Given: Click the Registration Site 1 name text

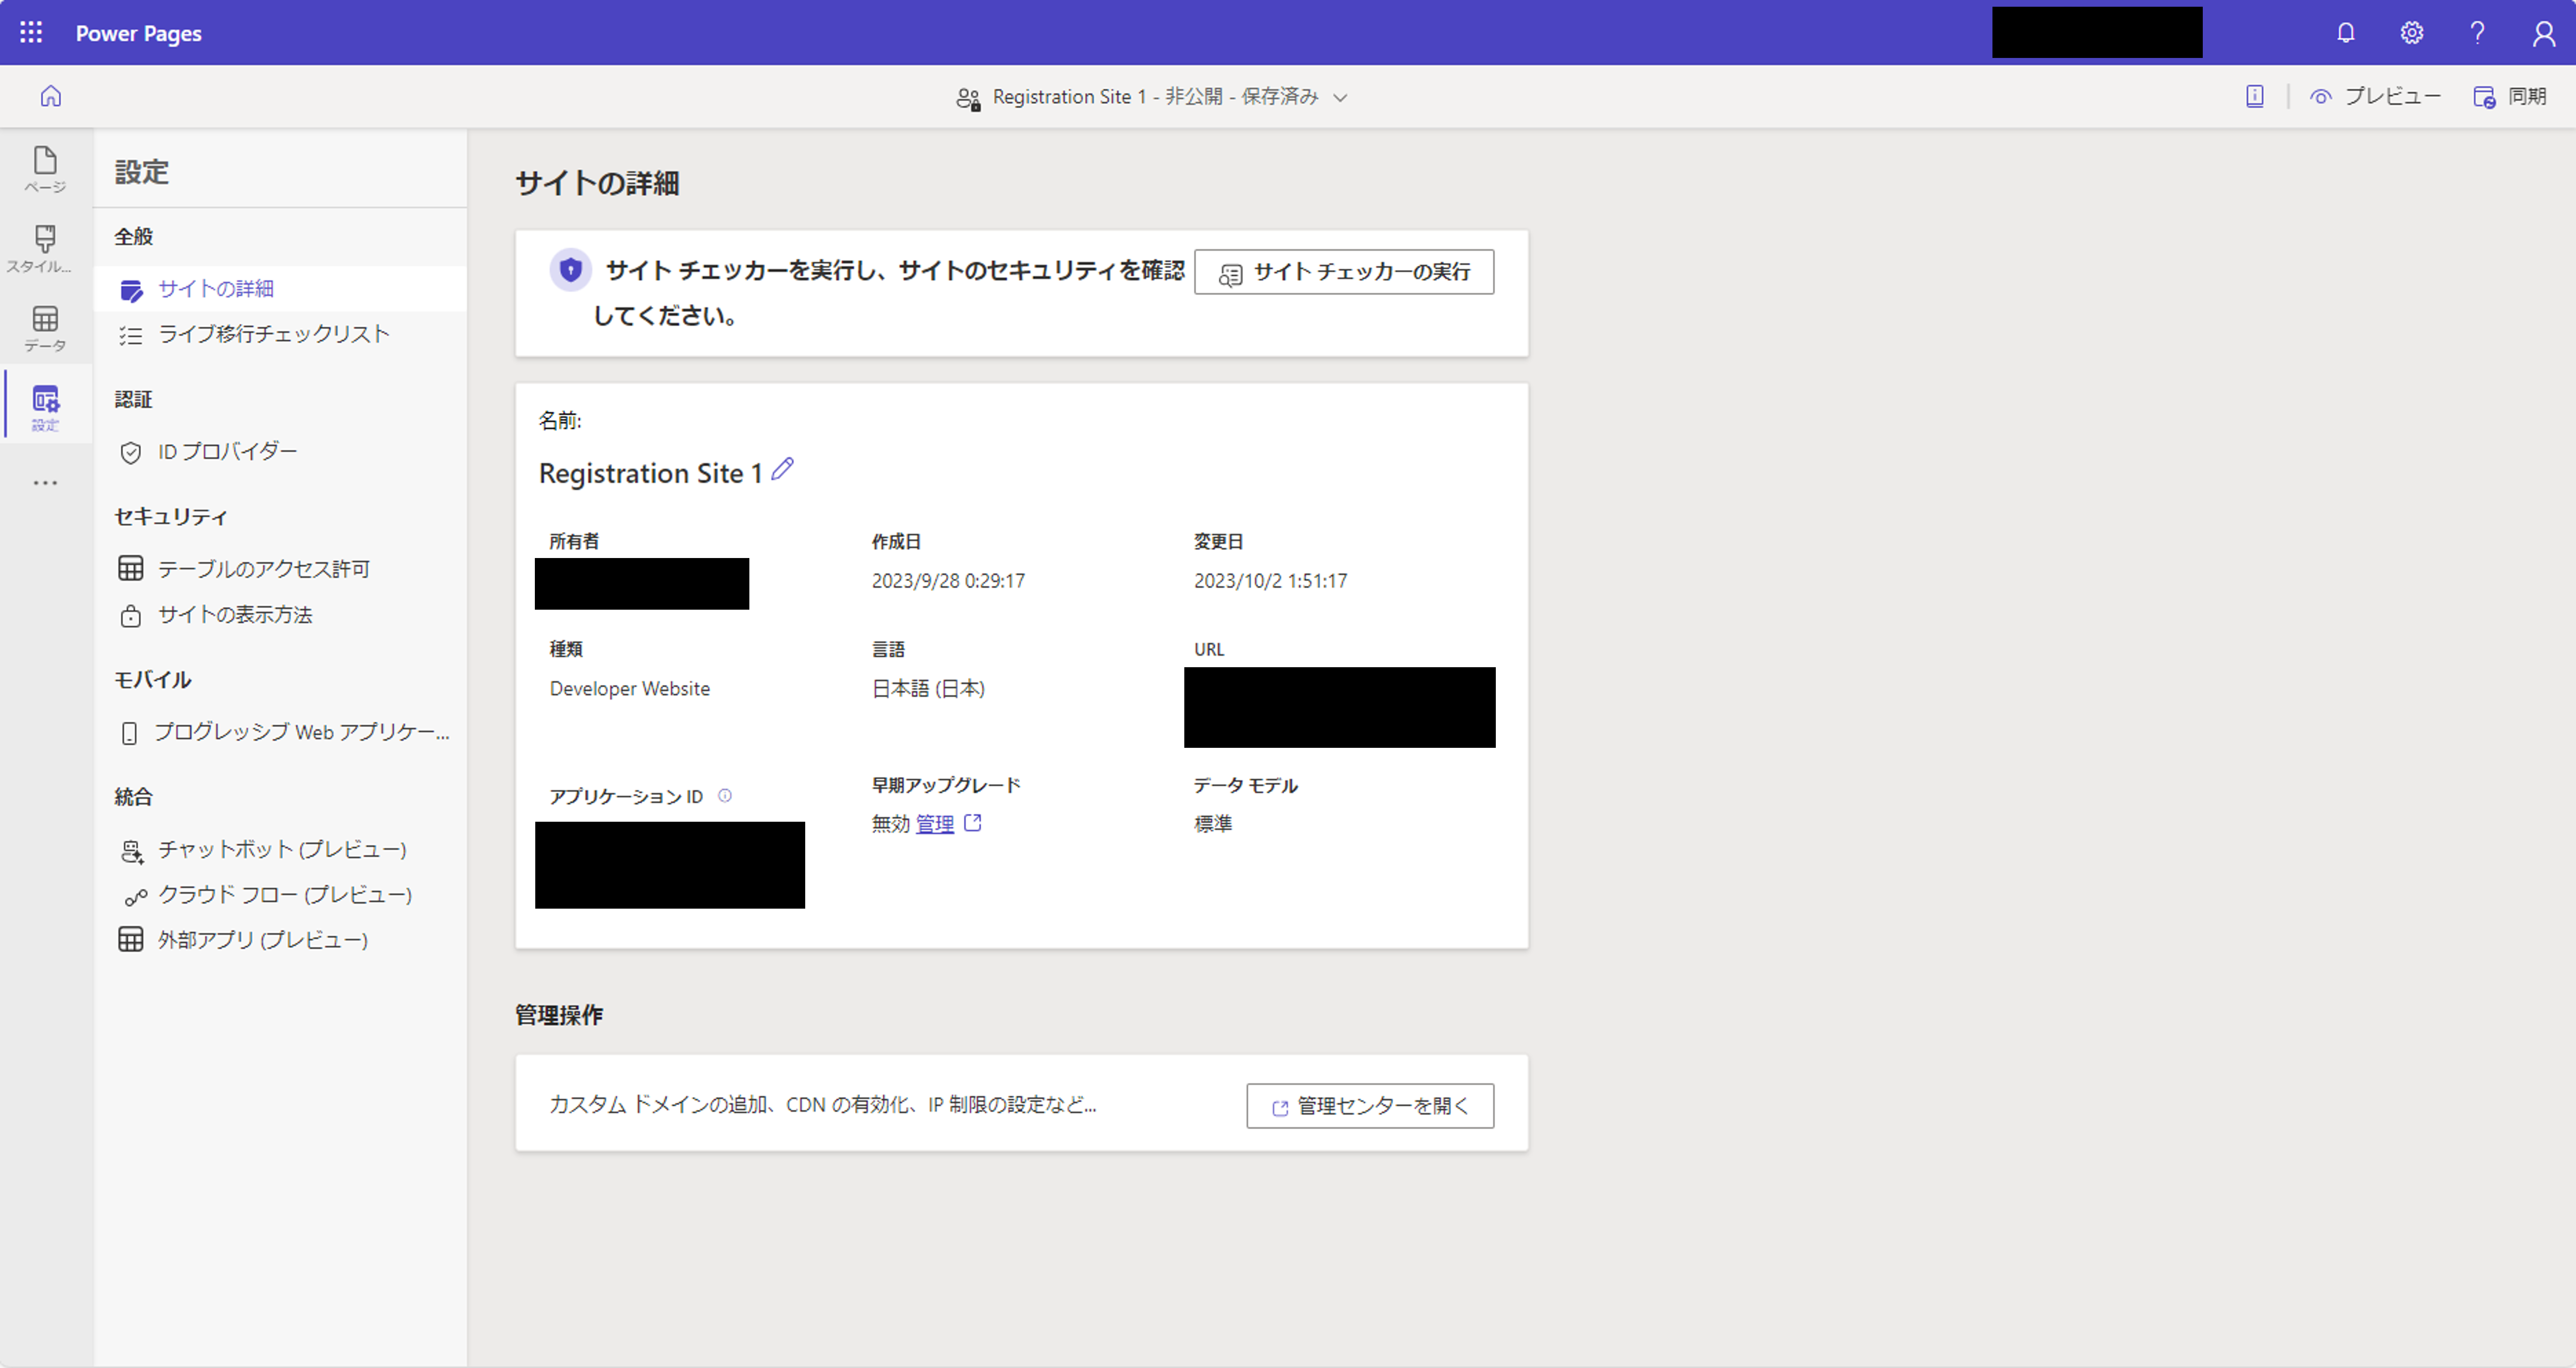Looking at the screenshot, I should tap(651, 473).
